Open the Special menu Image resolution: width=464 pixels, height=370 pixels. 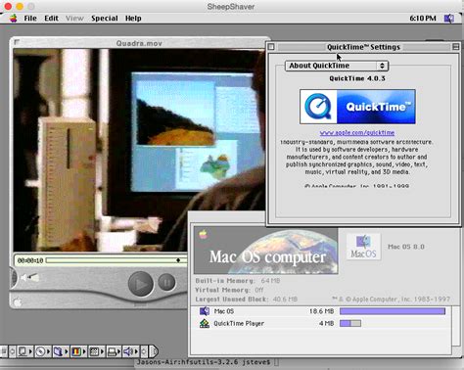(105, 19)
